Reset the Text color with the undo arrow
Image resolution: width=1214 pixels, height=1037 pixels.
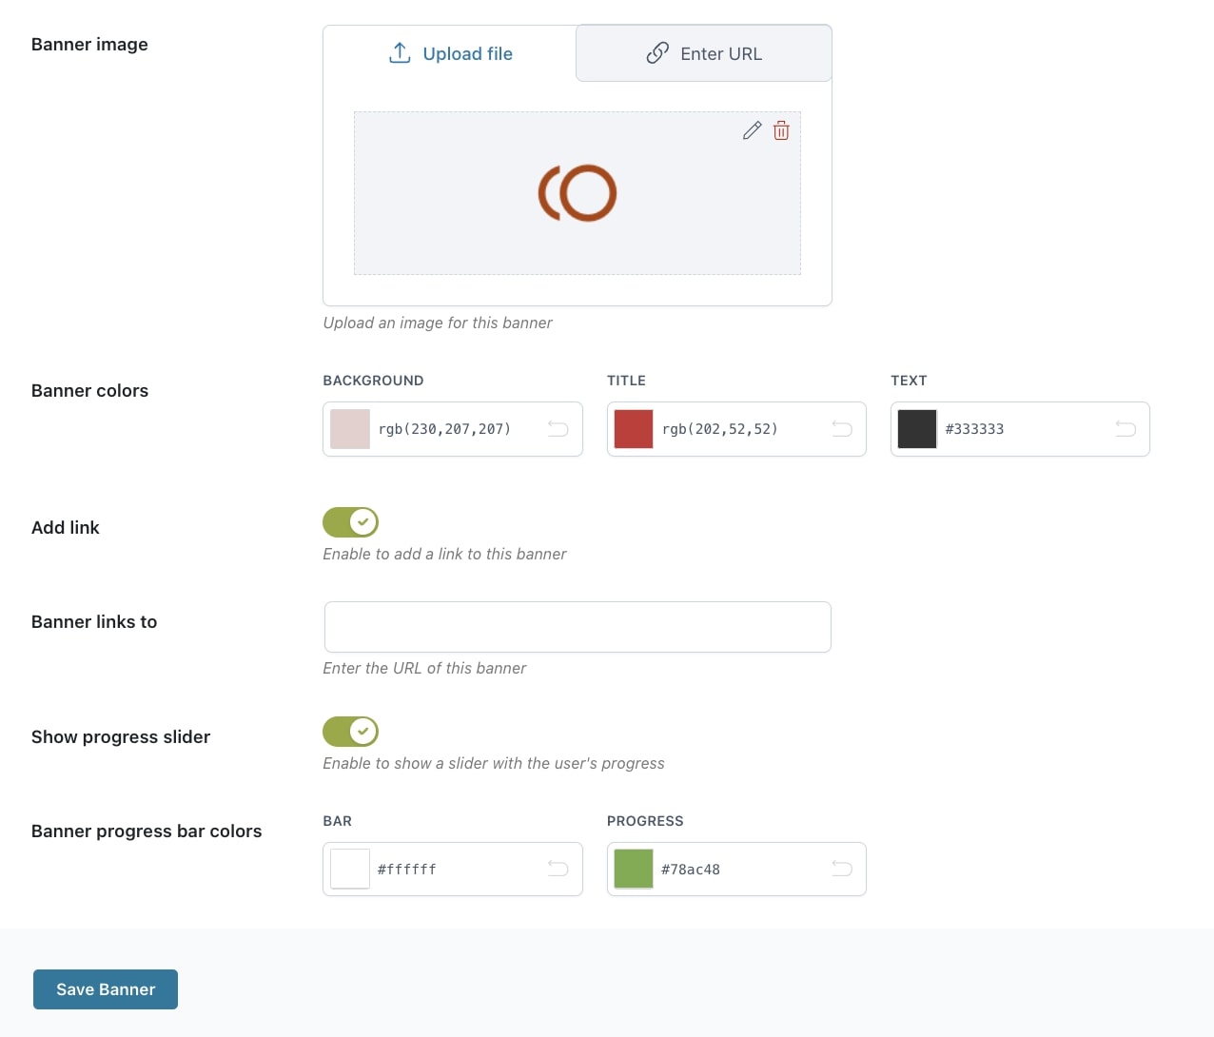[x=1126, y=429]
